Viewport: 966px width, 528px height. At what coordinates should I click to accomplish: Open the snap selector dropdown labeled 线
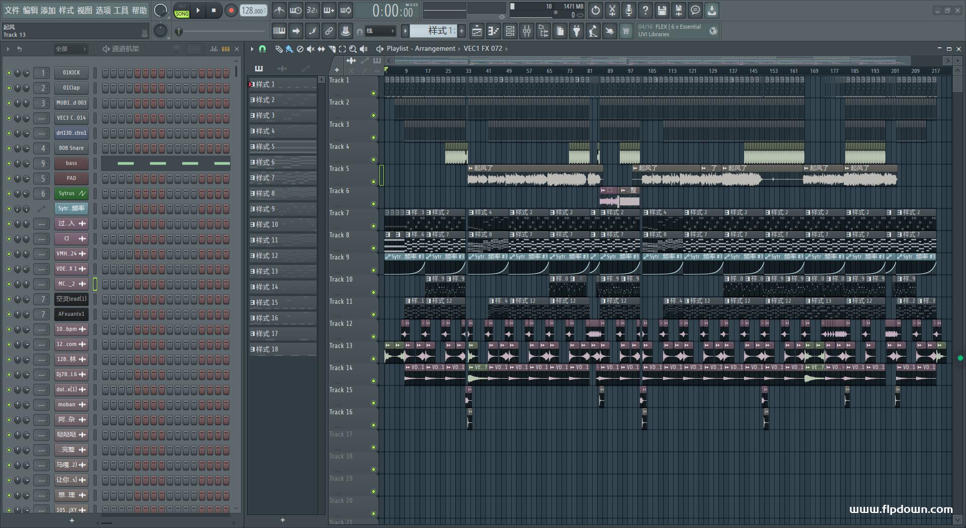pyautogui.click(x=380, y=31)
